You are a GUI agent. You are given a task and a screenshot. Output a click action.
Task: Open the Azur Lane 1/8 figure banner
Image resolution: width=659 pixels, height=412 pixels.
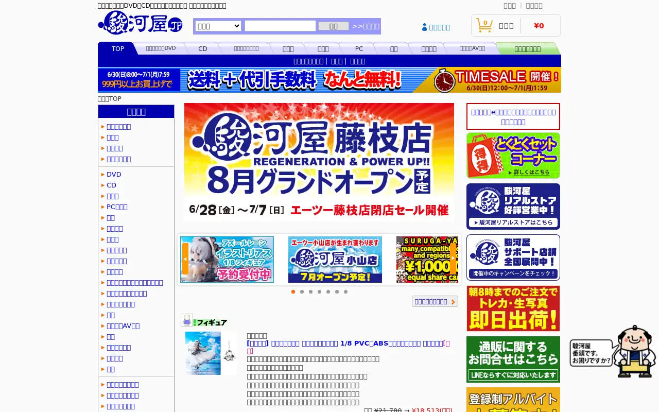coord(227,260)
